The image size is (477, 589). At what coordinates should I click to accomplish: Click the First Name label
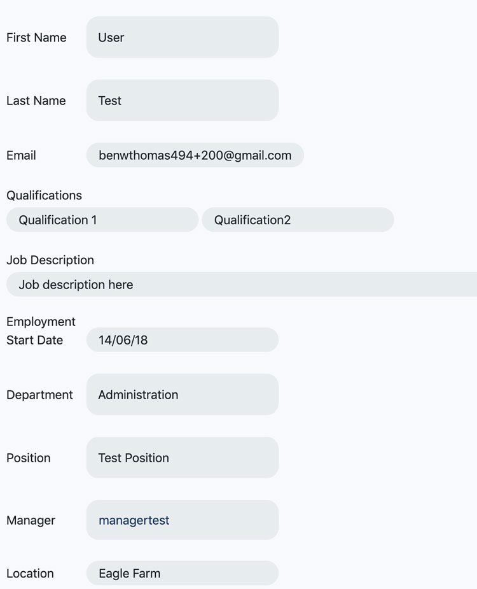pos(36,38)
